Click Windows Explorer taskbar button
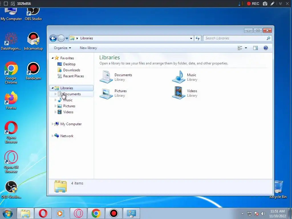 point(25,213)
